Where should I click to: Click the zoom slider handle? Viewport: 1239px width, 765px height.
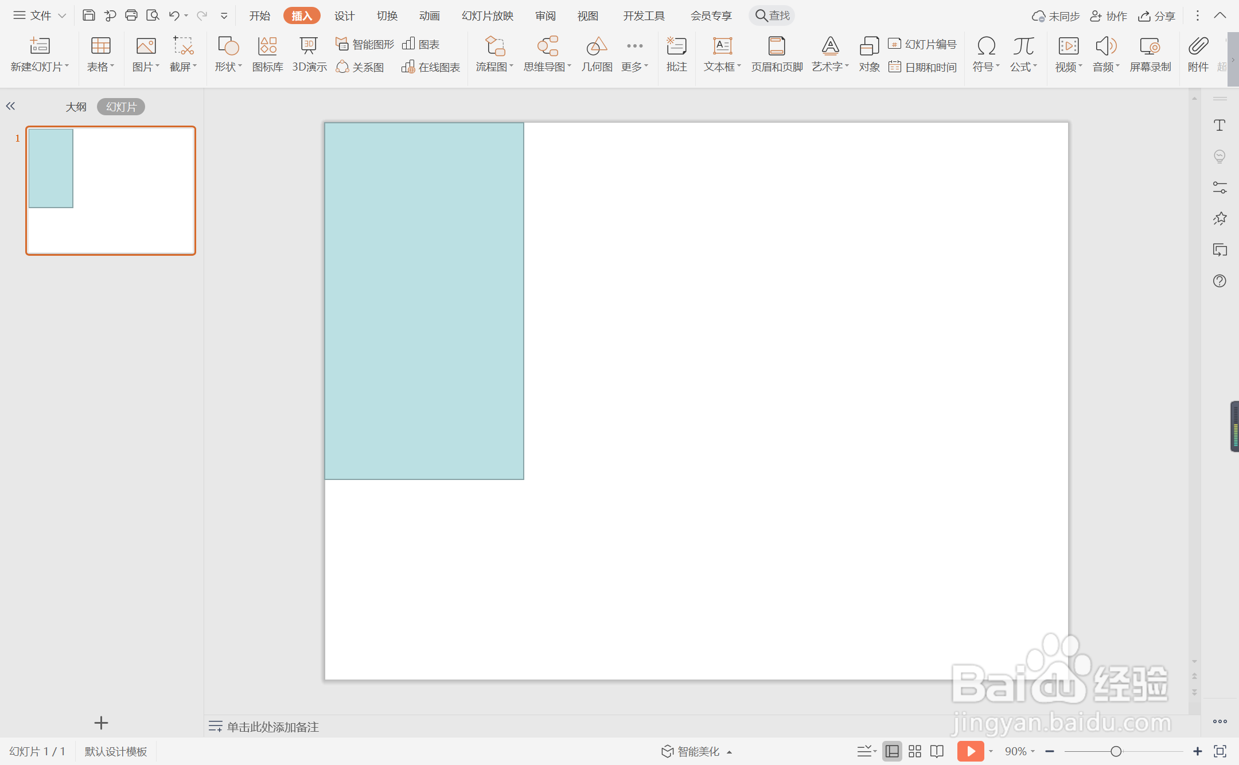[x=1116, y=751]
